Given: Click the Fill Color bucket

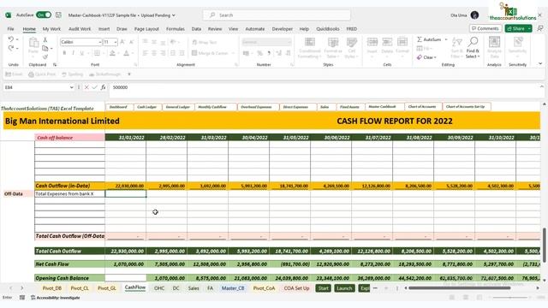Looking at the screenshot, I should click(x=112, y=53).
